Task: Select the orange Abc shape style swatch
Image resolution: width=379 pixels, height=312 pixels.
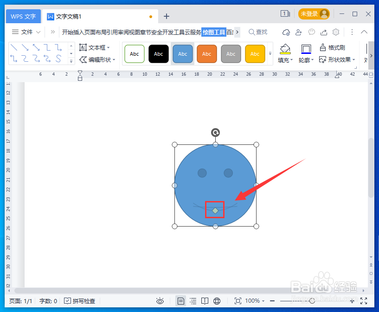Action: click(x=206, y=53)
